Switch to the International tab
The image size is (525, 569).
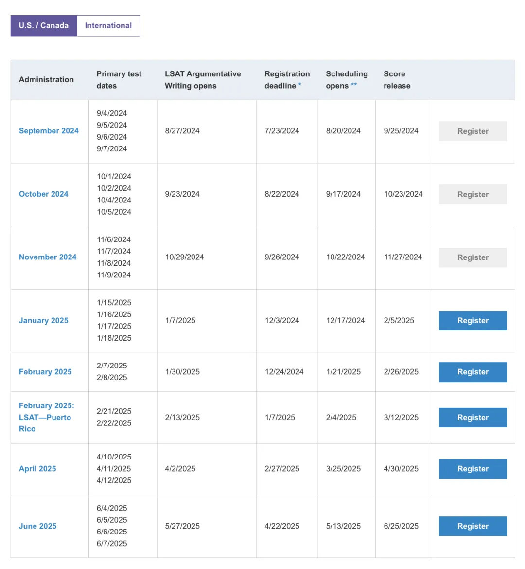tap(108, 25)
